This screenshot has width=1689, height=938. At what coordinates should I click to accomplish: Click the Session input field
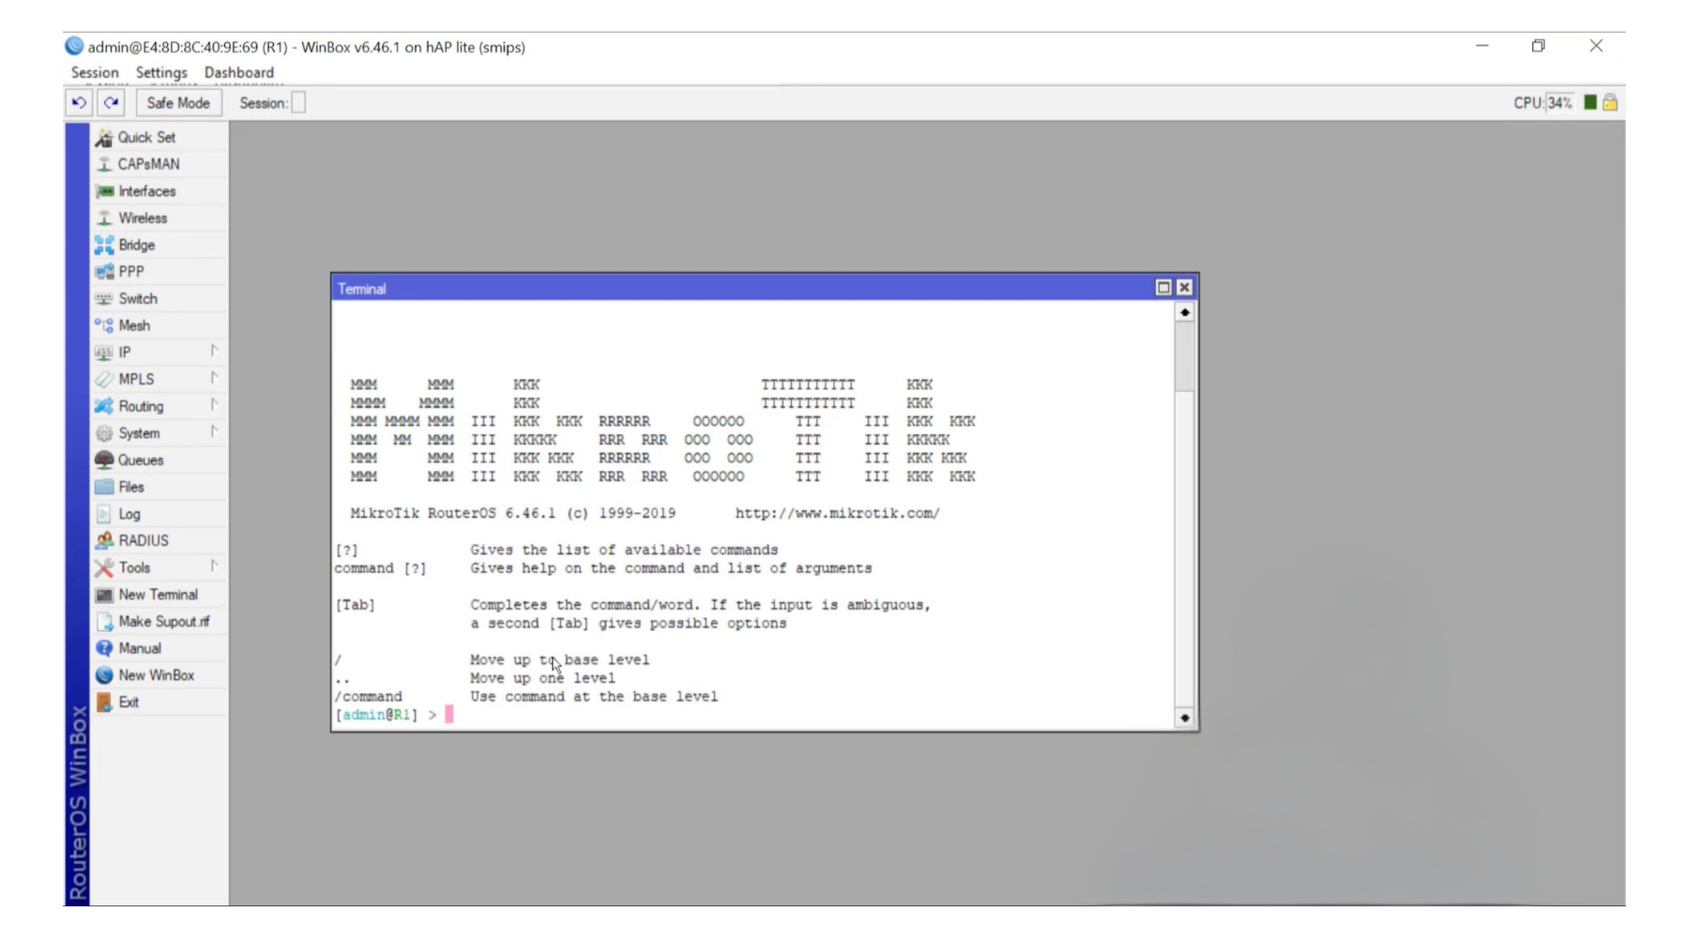click(x=298, y=103)
